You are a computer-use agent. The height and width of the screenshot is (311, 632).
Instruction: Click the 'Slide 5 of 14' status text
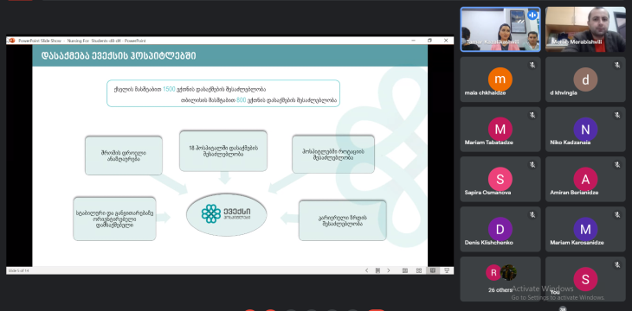pos(19,270)
